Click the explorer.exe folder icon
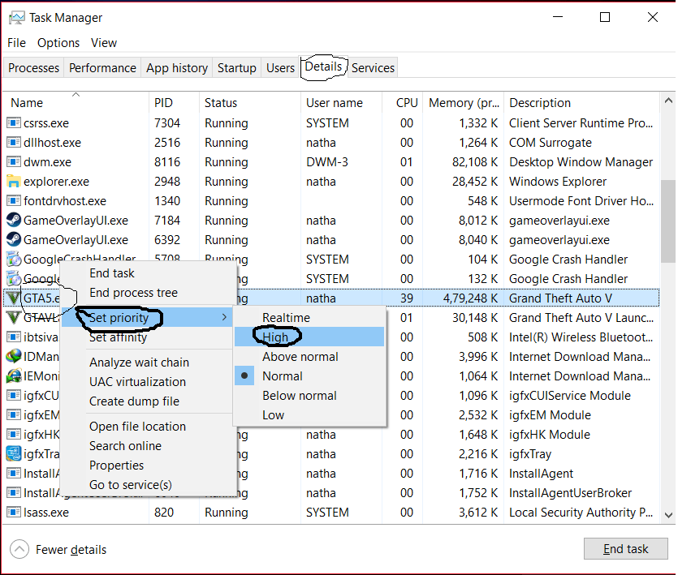678x575 pixels. click(14, 182)
